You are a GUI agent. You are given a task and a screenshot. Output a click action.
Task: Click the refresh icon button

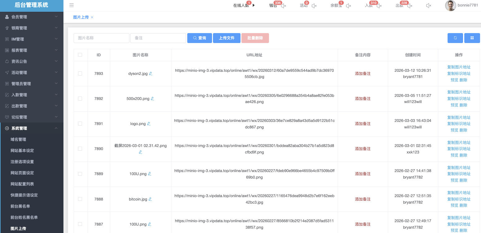455,38
